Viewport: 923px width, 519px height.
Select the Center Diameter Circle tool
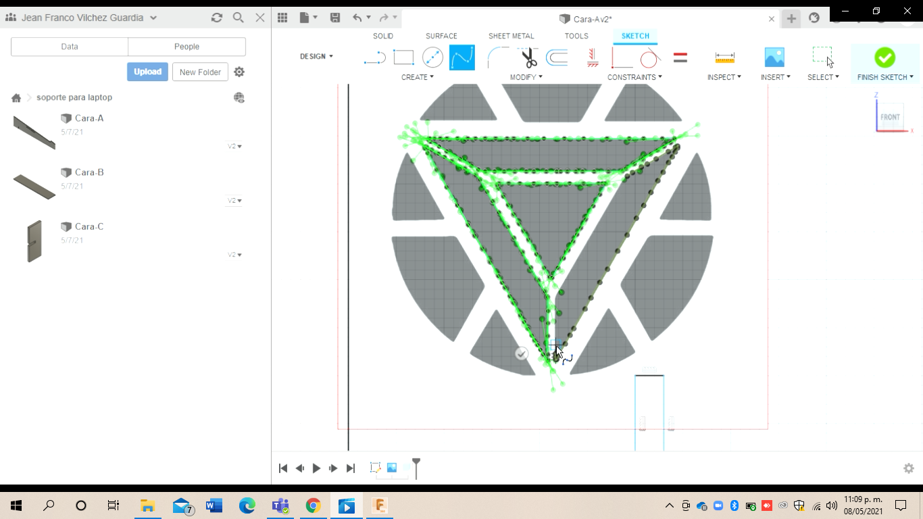pos(432,58)
